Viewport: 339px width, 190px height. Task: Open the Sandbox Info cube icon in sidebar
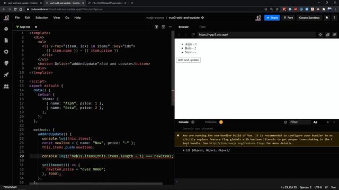[x=6, y=28]
